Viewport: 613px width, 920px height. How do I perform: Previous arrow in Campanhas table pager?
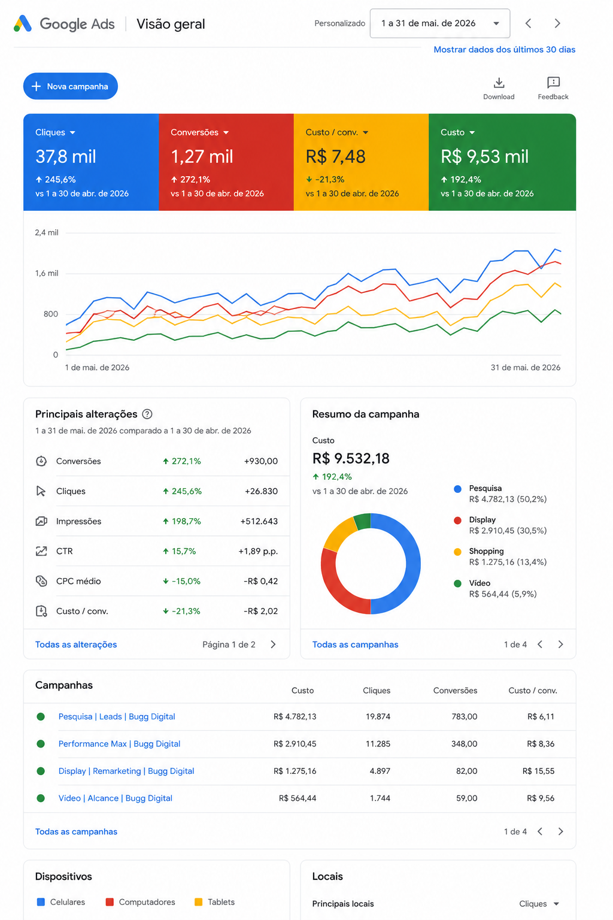click(x=540, y=831)
